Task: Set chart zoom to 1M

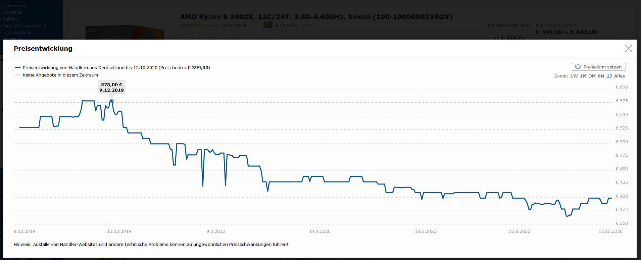Action: (583, 76)
